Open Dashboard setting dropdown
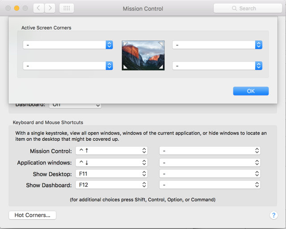 click(x=75, y=105)
